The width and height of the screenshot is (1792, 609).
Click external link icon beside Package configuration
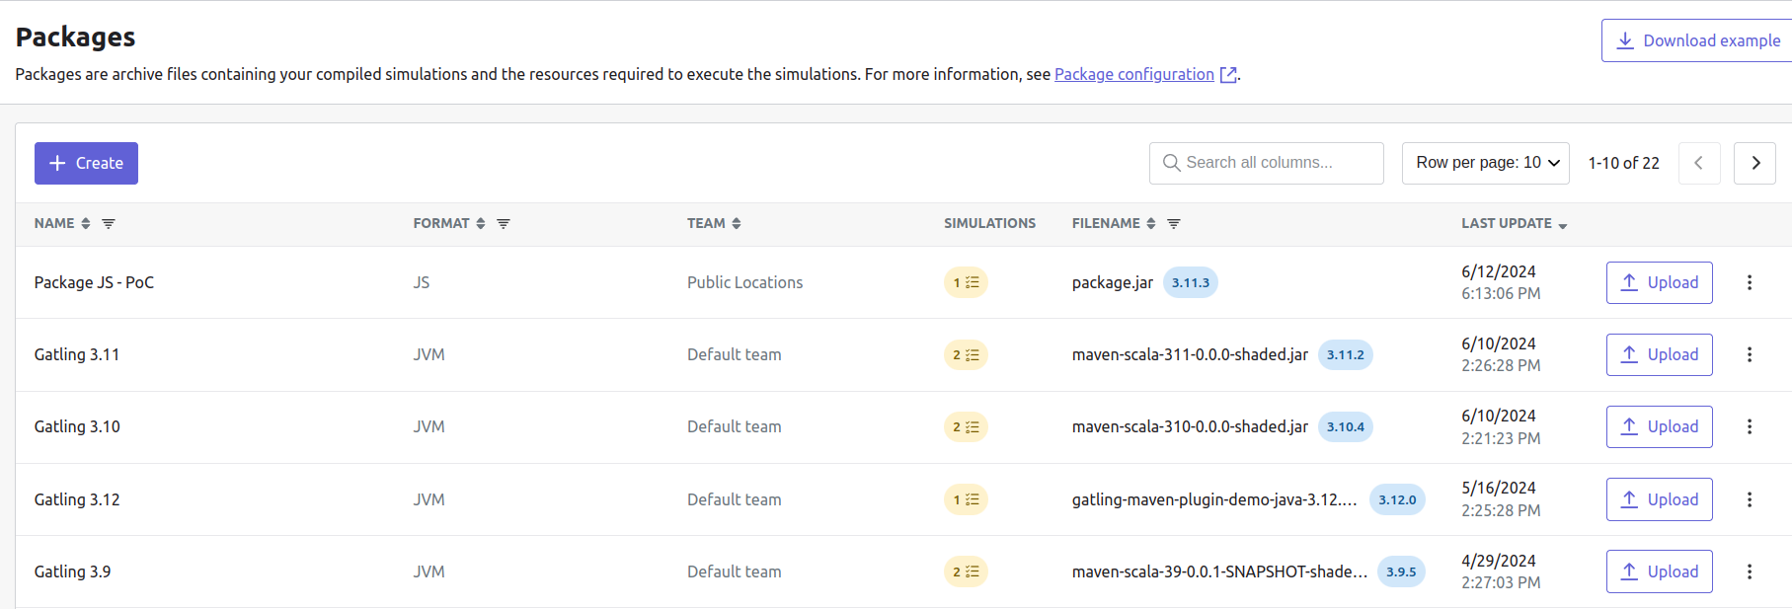point(1228,75)
